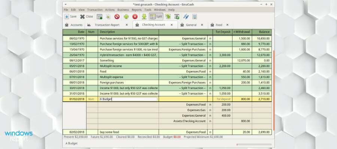Click the Reconcile toolbar icon
Image resolution: width=337 pixels, height=149 pixels.
coord(194,16)
